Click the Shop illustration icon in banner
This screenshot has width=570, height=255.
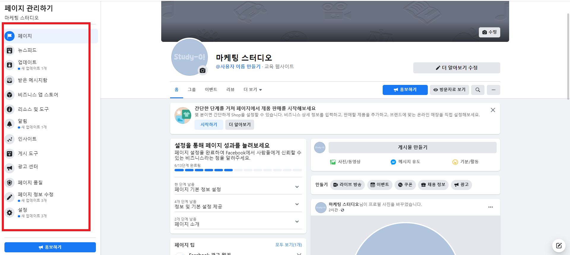pos(183,115)
